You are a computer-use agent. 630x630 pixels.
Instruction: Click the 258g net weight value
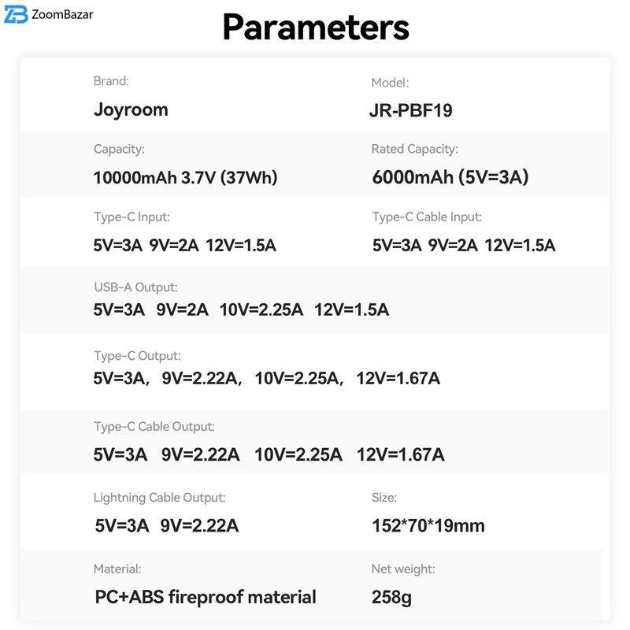pos(391,597)
